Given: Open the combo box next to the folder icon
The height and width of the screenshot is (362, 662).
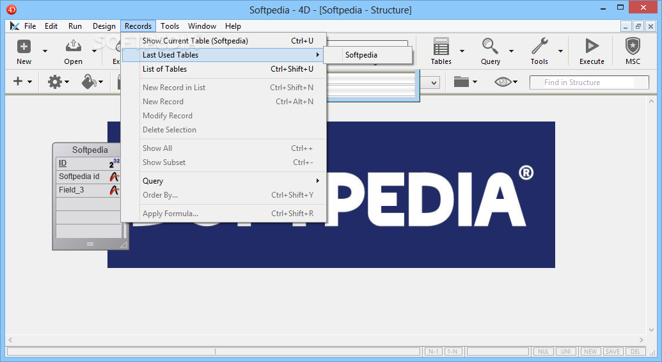Looking at the screenshot, I should 434,83.
